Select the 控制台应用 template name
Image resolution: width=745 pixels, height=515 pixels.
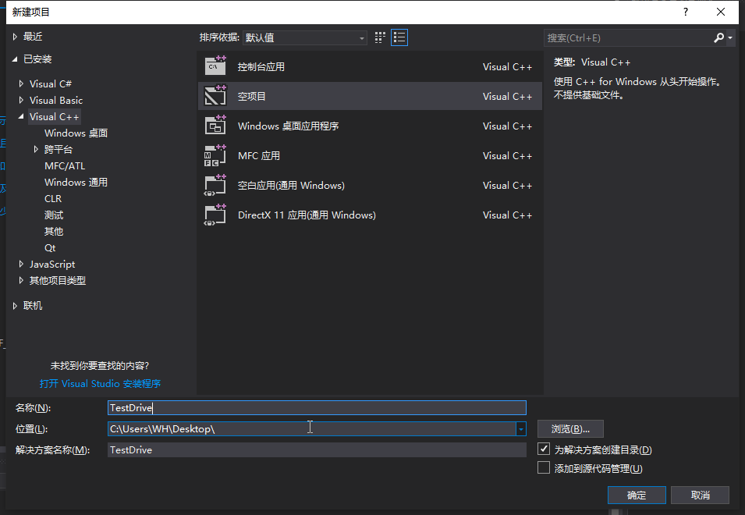[261, 66]
